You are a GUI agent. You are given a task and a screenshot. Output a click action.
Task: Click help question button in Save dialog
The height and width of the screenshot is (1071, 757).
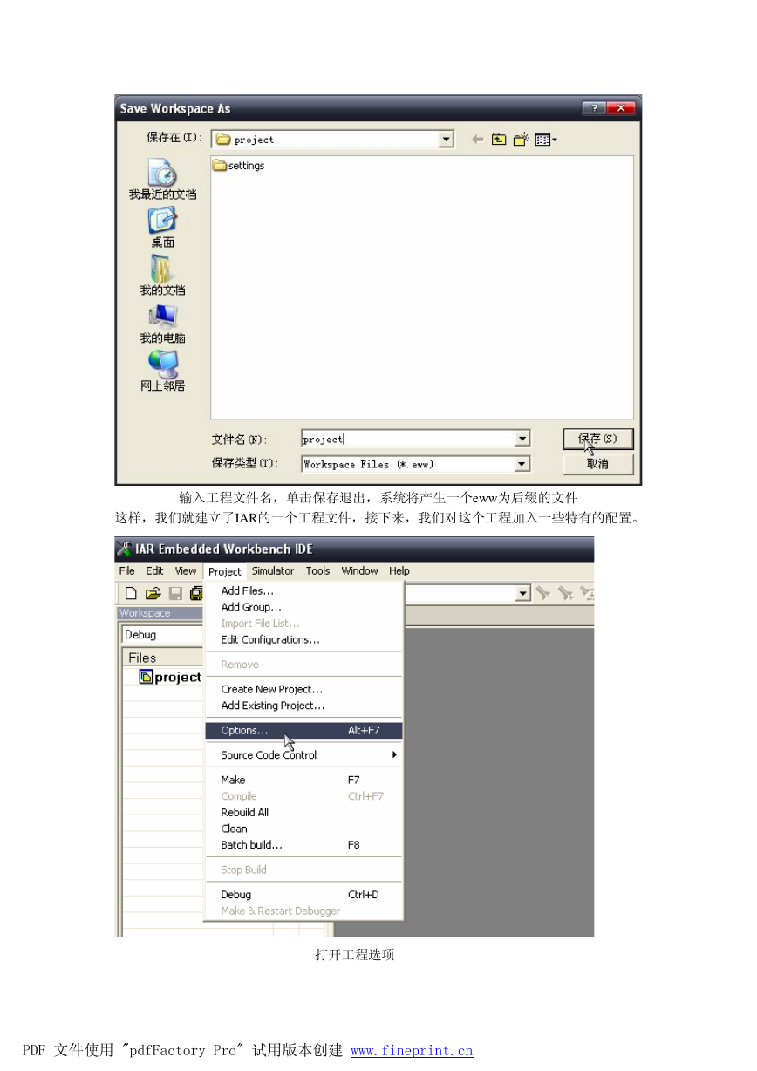[x=594, y=108]
